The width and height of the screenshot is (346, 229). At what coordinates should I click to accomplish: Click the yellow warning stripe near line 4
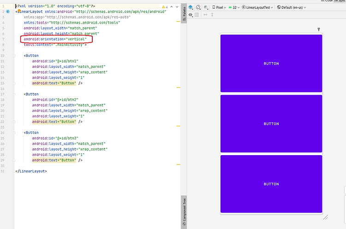178,21
